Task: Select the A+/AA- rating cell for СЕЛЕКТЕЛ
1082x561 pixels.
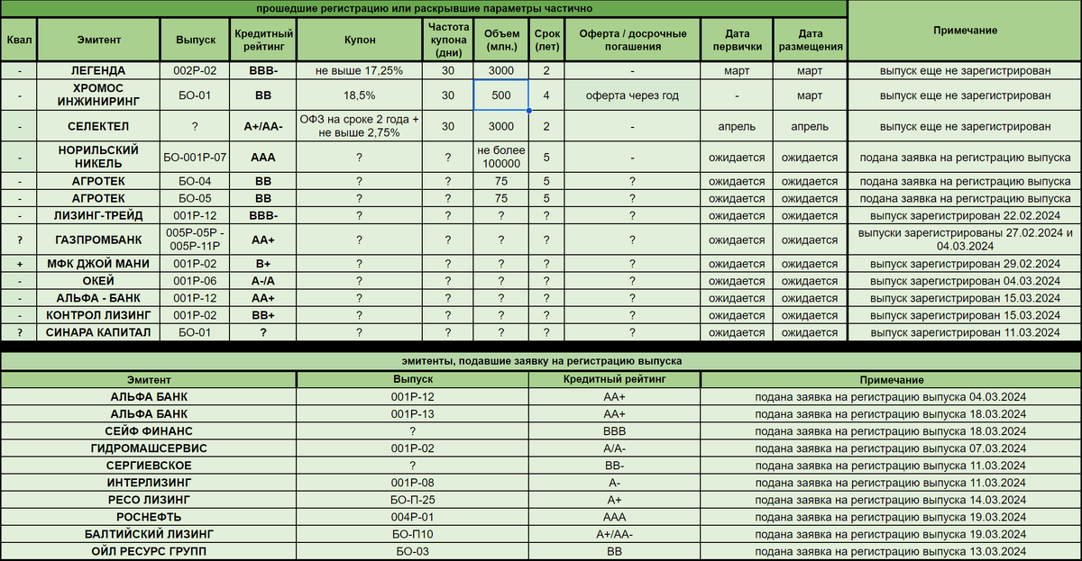Action: tap(263, 126)
